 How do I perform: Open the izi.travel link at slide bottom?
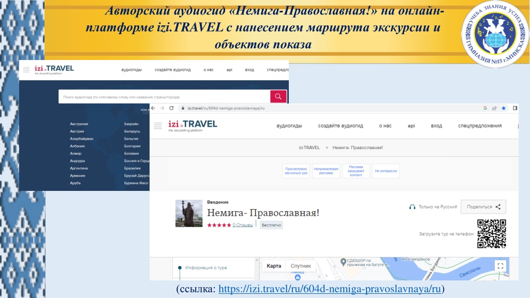[330, 289]
